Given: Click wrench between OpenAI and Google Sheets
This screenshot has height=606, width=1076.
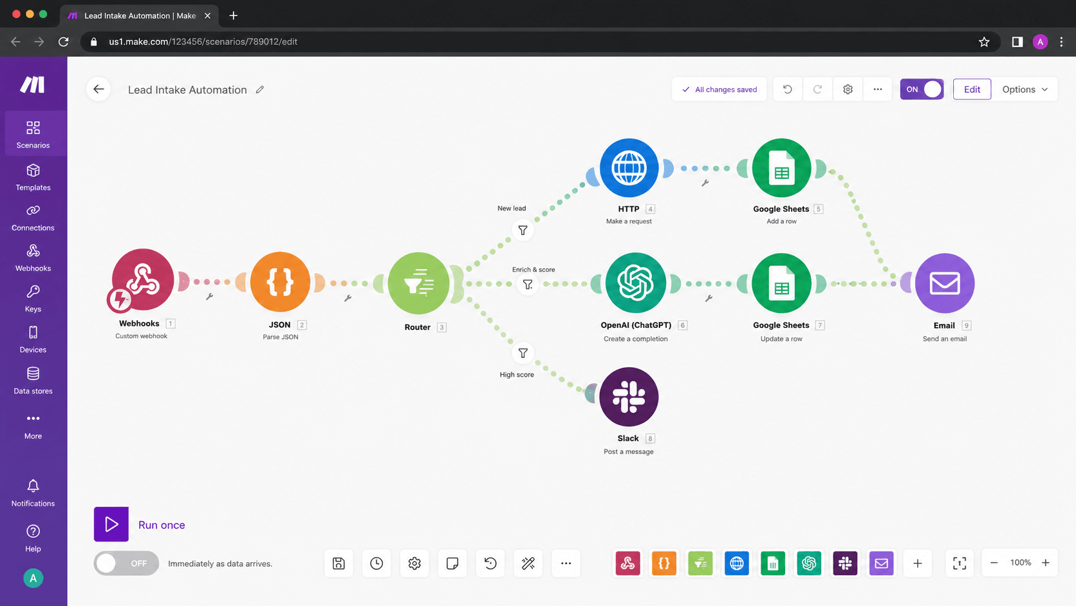Looking at the screenshot, I should 709,298.
